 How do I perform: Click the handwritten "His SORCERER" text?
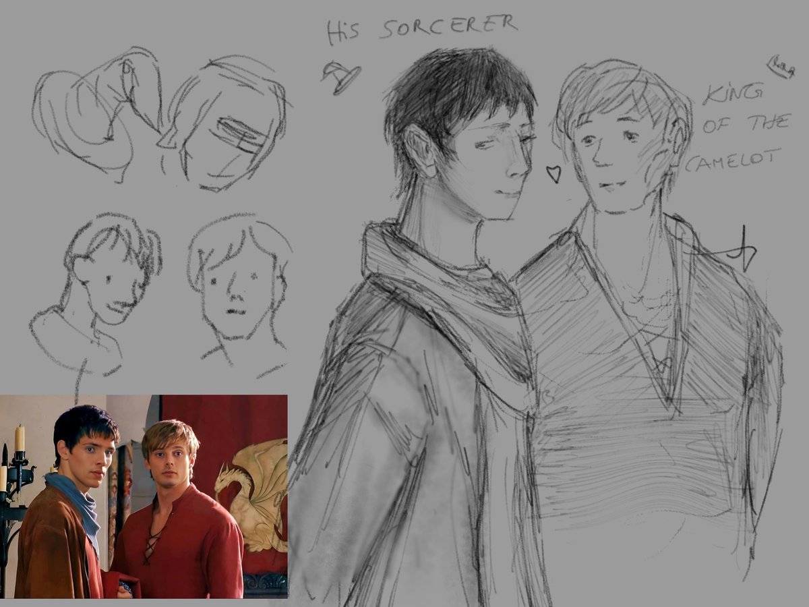coord(422,29)
